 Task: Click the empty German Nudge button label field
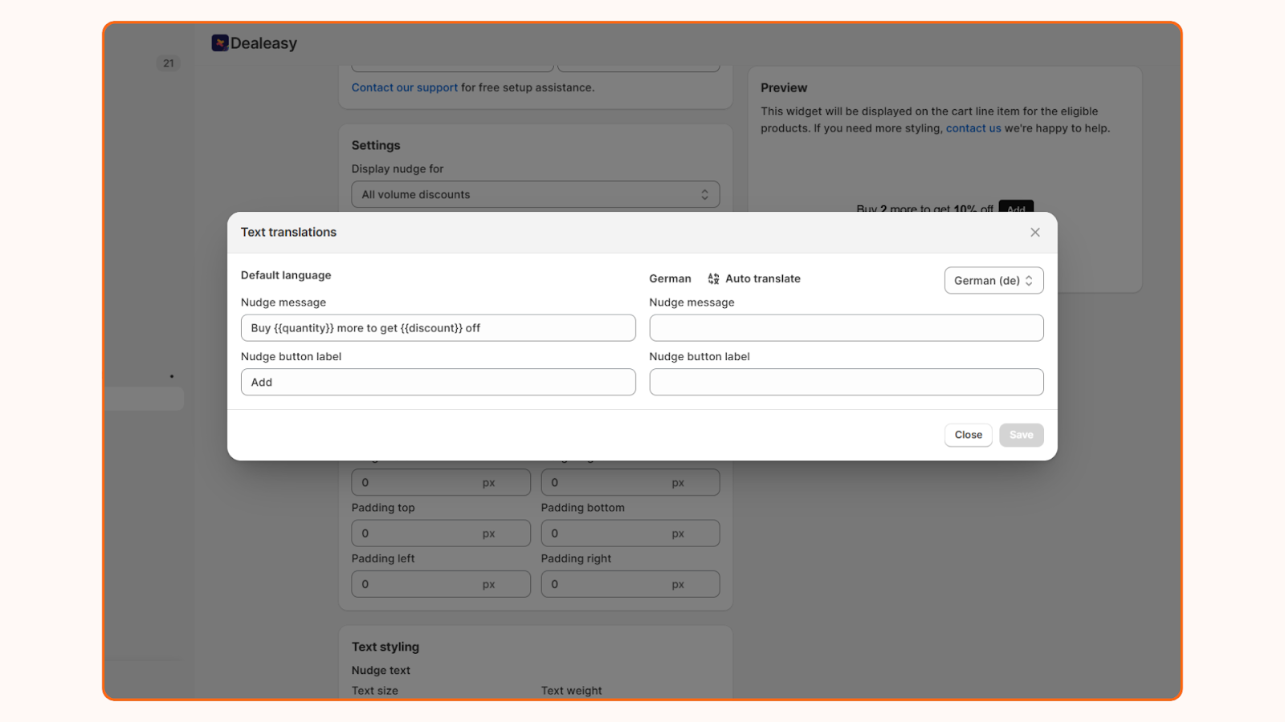click(x=846, y=382)
